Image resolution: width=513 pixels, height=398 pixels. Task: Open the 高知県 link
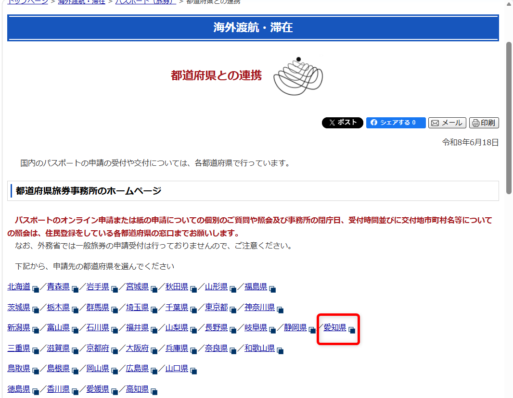pyautogui.click(x=138, y=389)
